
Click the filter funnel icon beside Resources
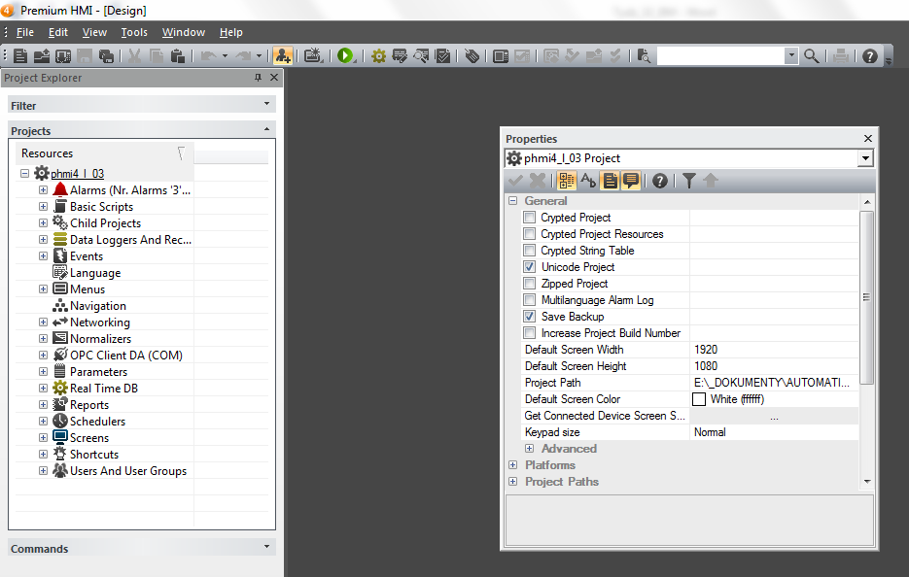(x=181, y=153)
